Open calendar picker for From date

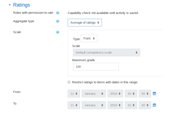[154, 94]
